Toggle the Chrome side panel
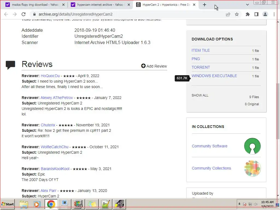The image size is (280, 210). click(256, 14)
